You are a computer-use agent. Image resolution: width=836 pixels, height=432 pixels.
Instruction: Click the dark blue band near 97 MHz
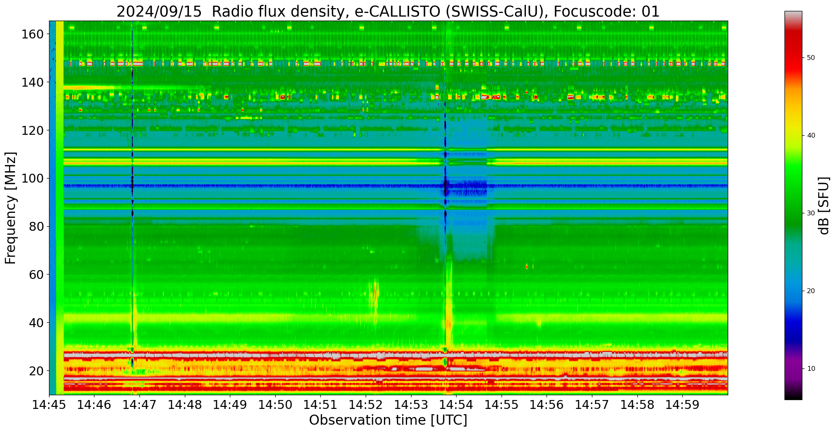[x=395, y=186]
